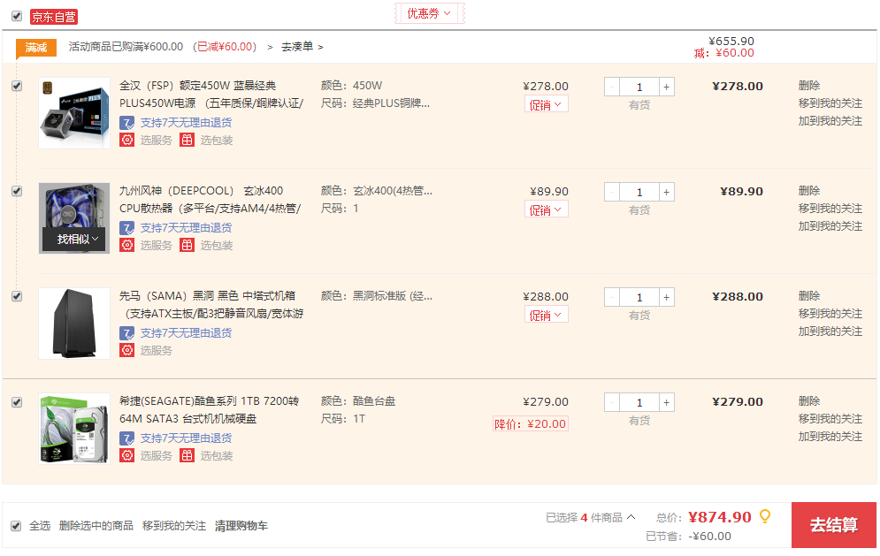Decrease quantity of SAMA case
This screenshot has height=556, width=880.
[612, 297]
